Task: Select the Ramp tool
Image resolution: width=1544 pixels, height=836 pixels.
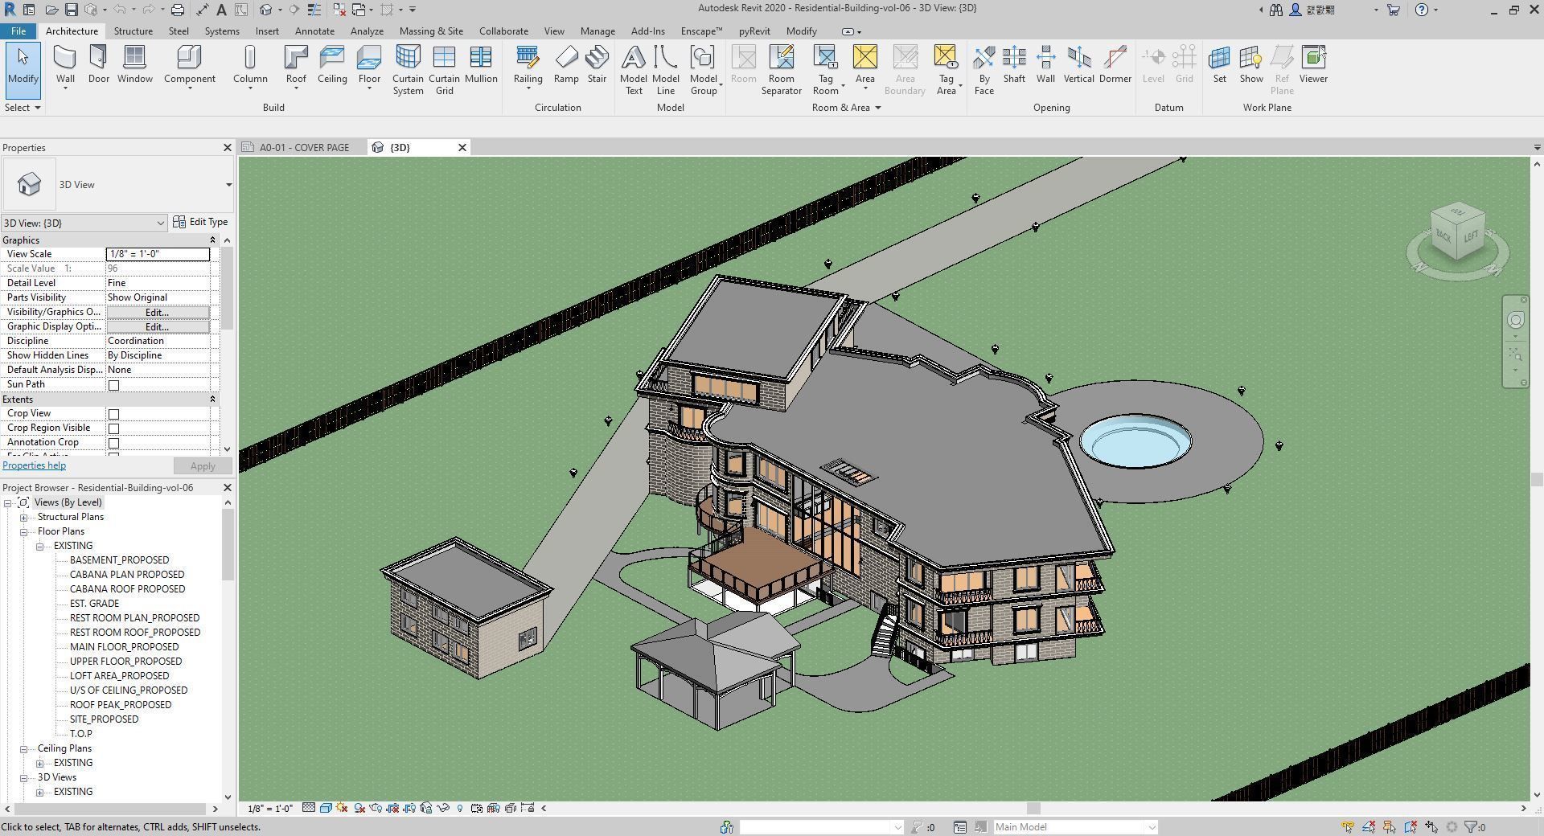Action: tap(566, 64)
